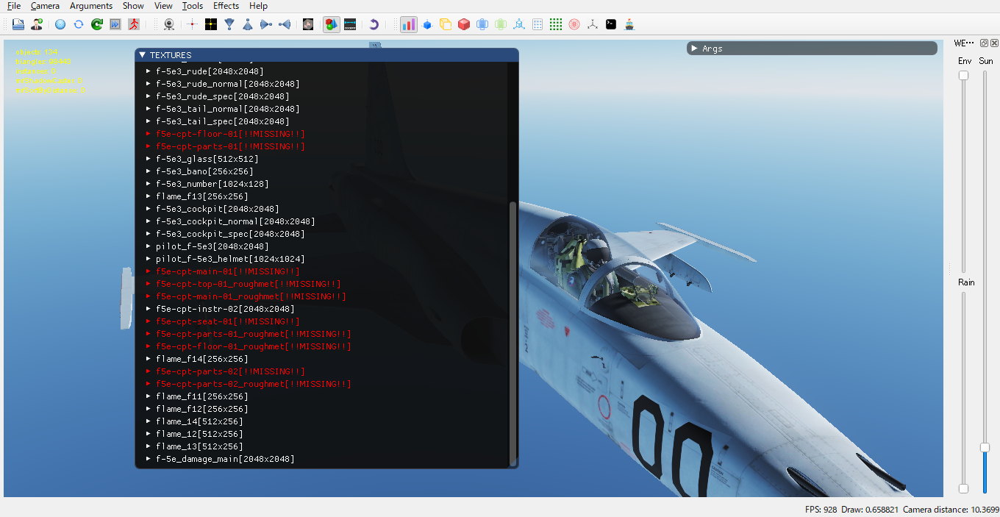Click the add user icon in toolbar
1000x517 pixels.
[x=36, y=24]
